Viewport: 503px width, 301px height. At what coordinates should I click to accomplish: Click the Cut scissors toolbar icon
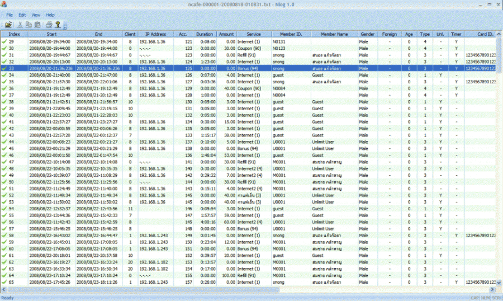tap(20, 25)
